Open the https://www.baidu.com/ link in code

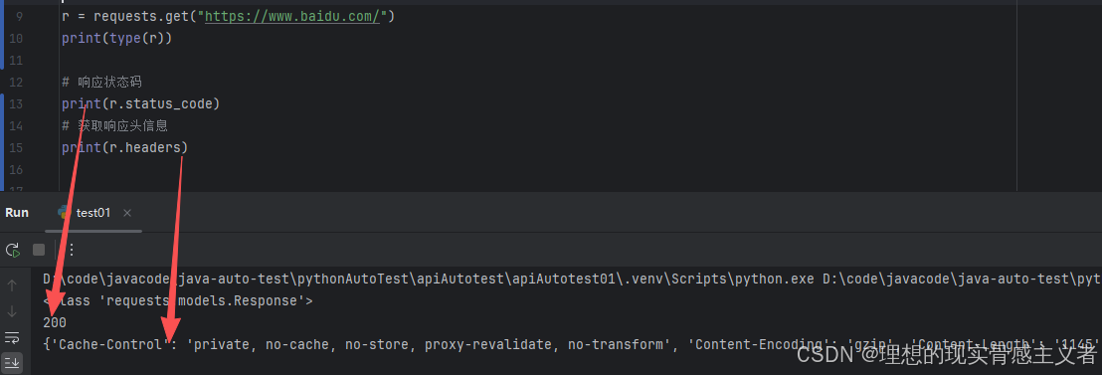[292, 16]
